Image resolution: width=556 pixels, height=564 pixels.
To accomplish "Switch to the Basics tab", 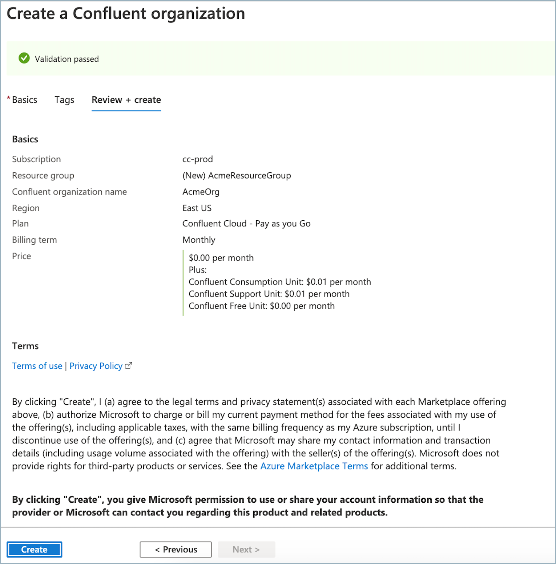I will tap(24, 100).
